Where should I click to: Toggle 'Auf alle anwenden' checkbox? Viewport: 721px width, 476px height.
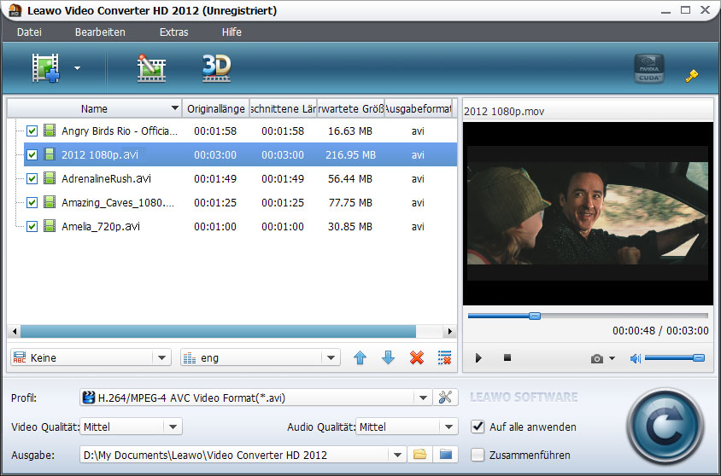point(478,427)
